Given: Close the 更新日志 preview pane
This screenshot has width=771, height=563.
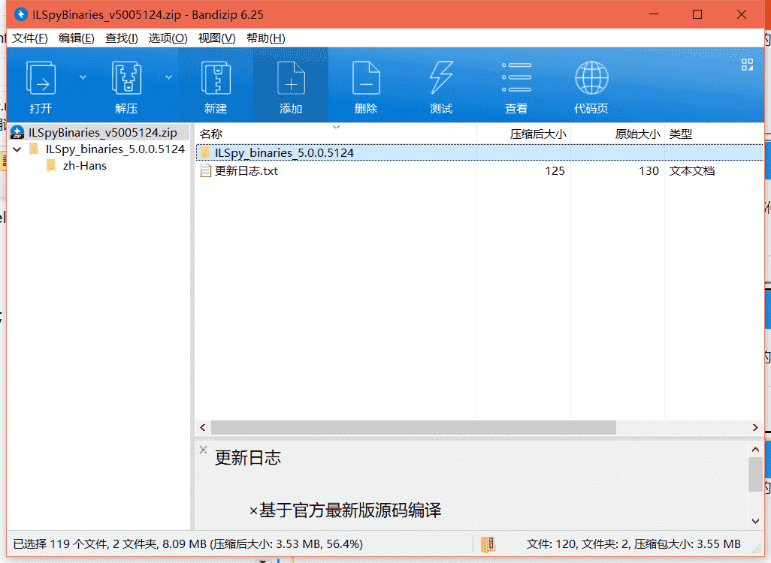Looking at the screenshot, I should (x=203, y=450).
